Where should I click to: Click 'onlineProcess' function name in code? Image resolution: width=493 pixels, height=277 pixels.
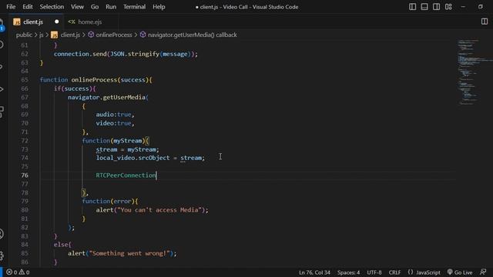click(x=94, y=80)
